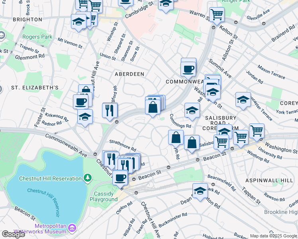Click the Chestnut Hill Reservation park pin
This screenshot has width=298, height=239.
click(87, 178)
